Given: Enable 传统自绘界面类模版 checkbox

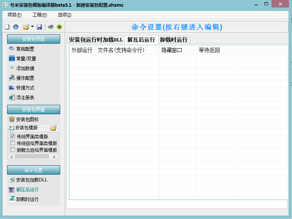Looking at the screenshot, I should click(13, 143).
